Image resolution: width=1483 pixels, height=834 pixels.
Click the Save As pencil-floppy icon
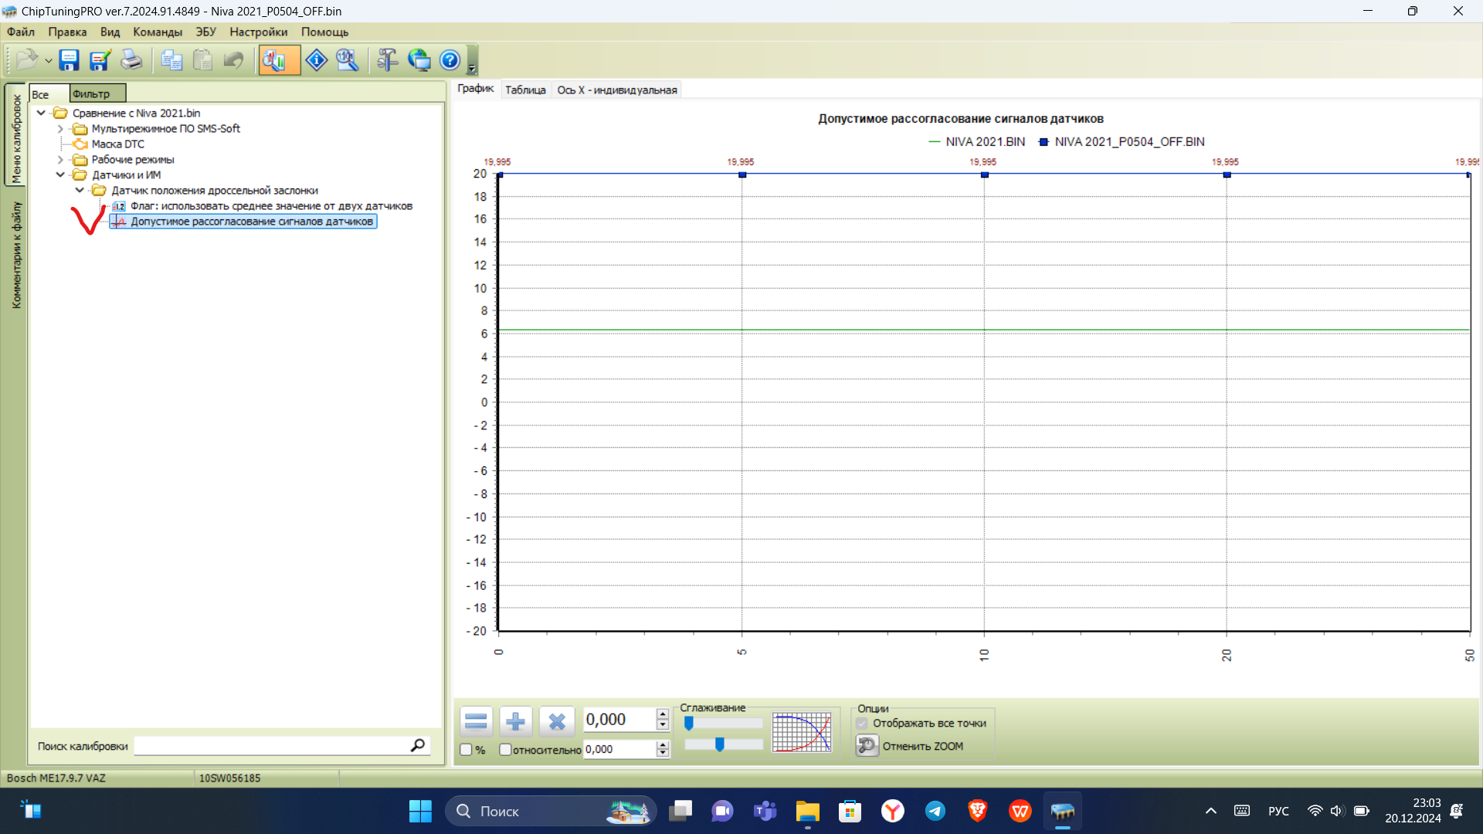[x=100, y=60]
